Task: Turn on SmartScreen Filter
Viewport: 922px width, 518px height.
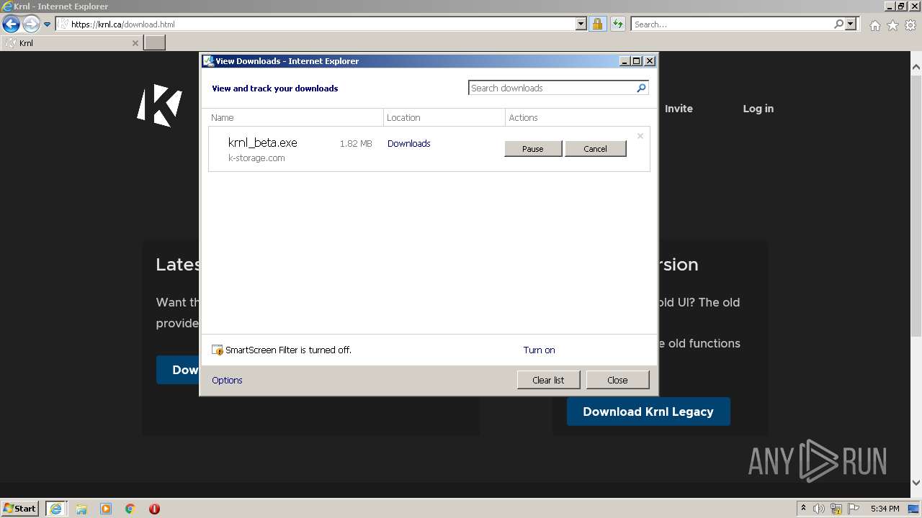Action: point(539,350)
